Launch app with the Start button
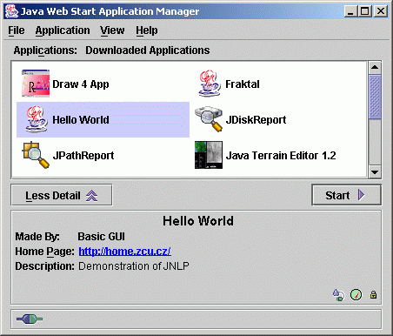393x336 pixels. (346, 195)
